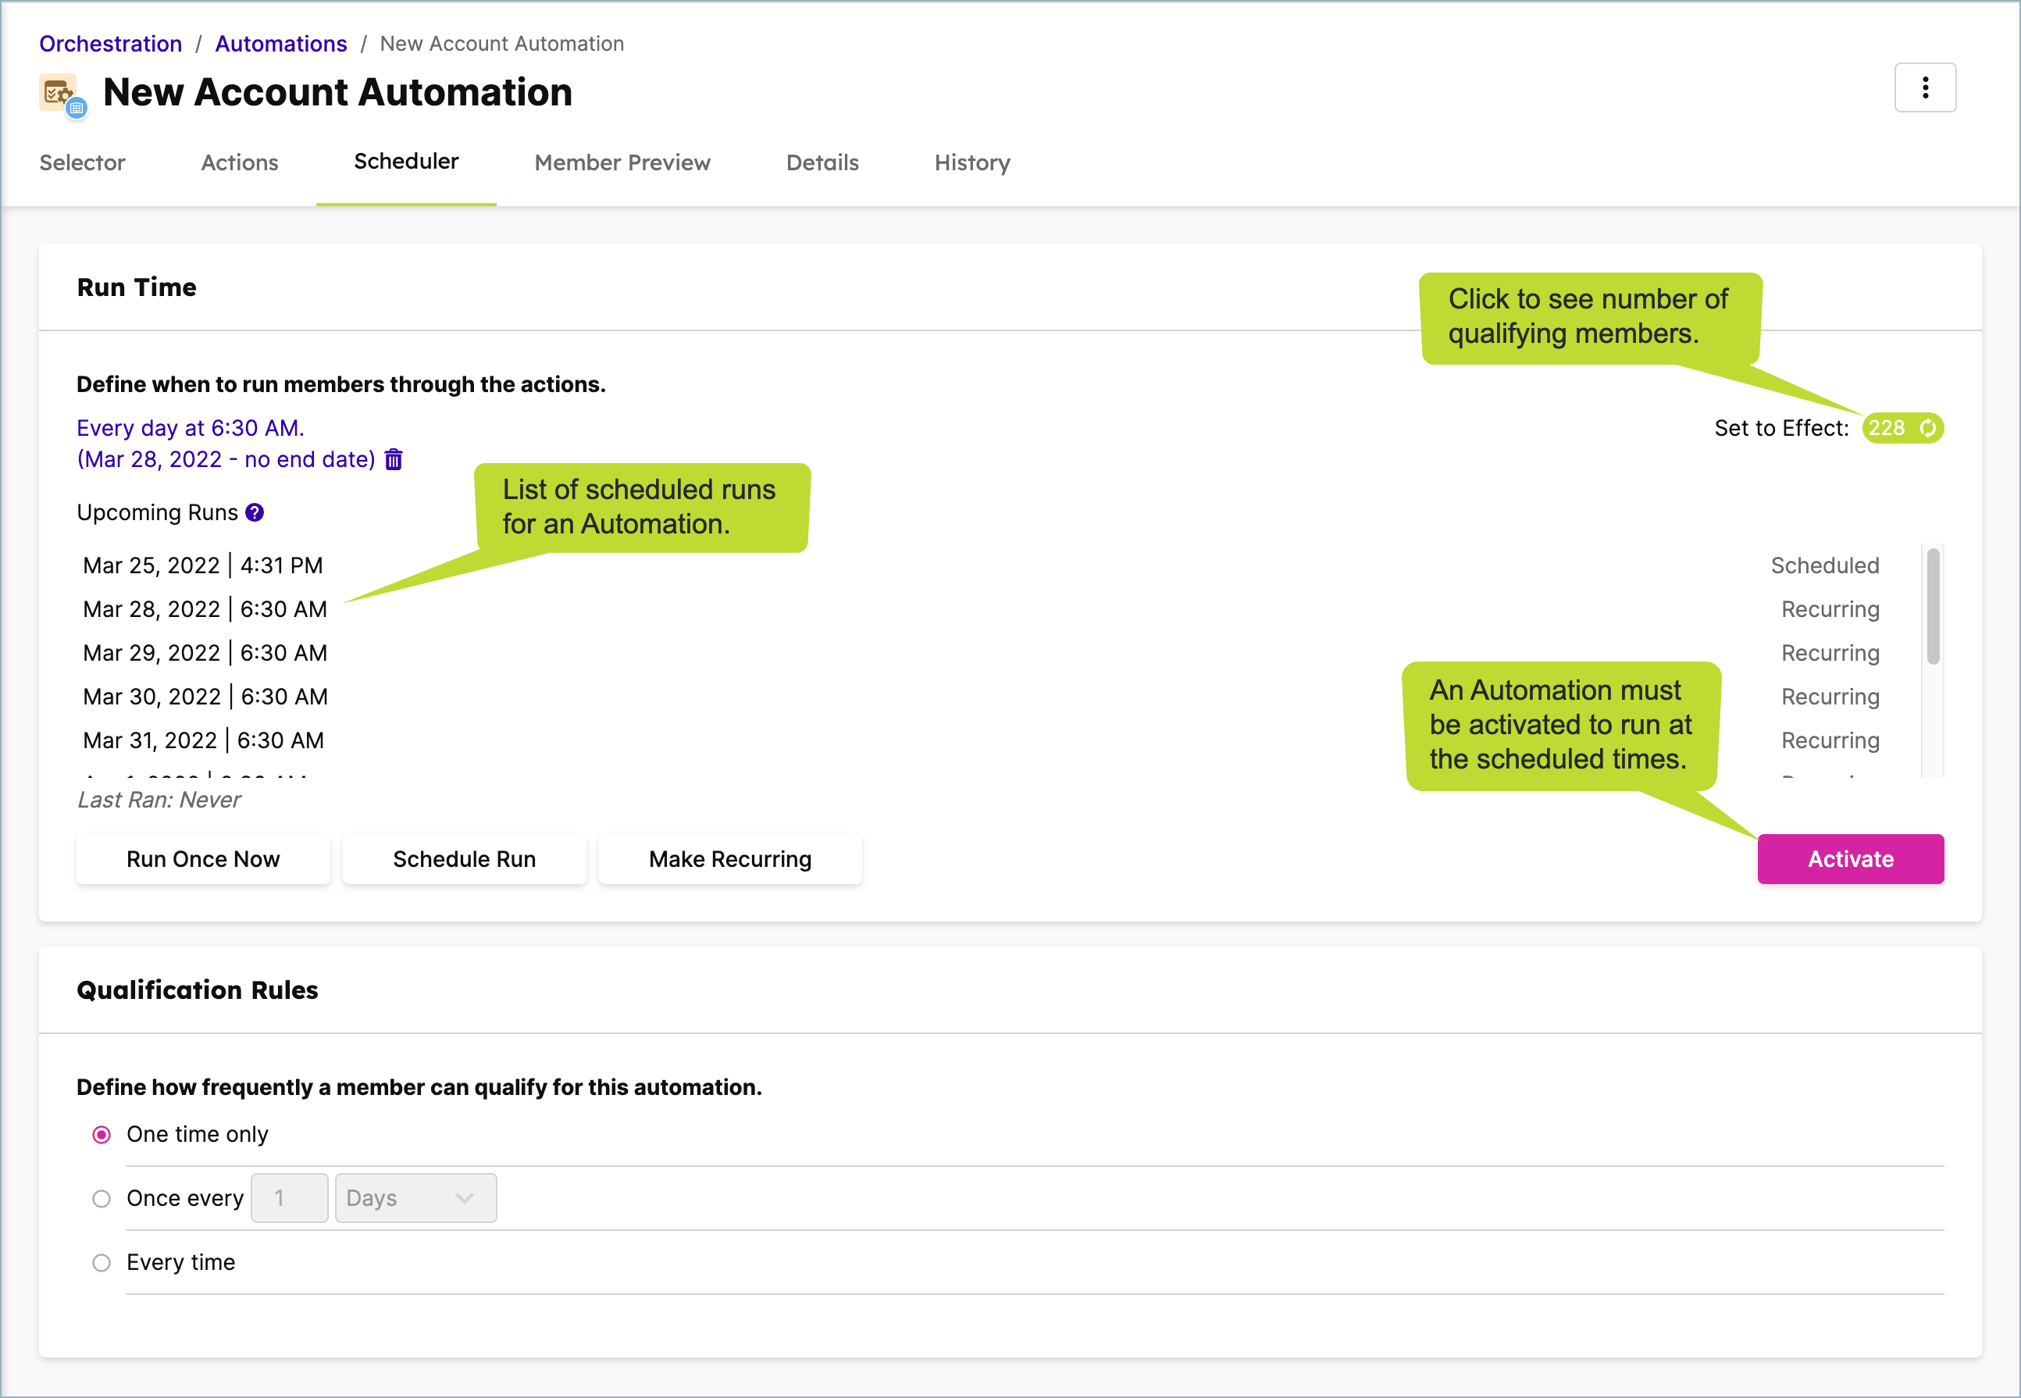Open the Actions tab
This screenshot has width=2021, height=1398.
(x=239, y=163)
